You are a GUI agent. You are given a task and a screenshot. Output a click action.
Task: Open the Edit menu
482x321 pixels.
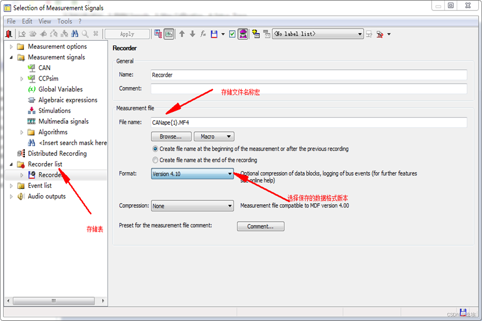click(x=27, y=21)
